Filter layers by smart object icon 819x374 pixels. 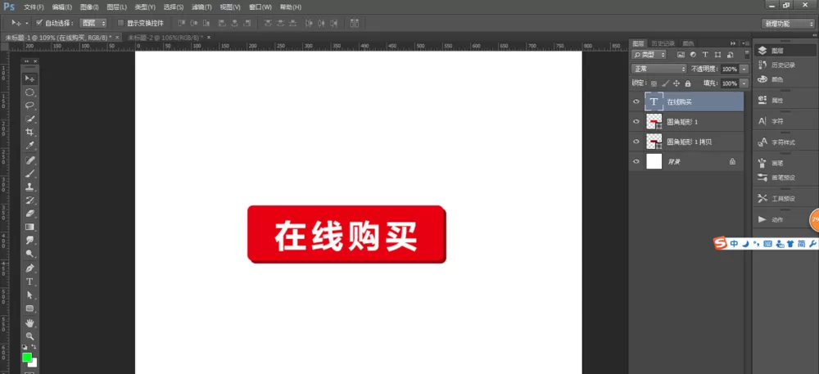pos(730,54)
